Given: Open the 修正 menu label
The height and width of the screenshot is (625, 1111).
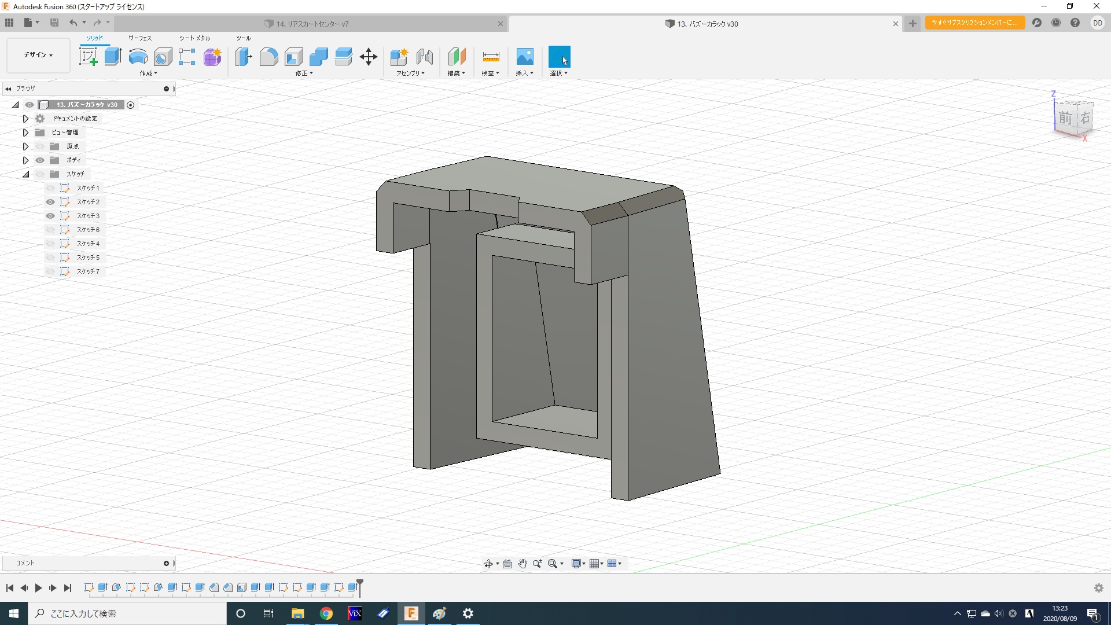Looking at the screenshot, I should click(x=304, y=73).
